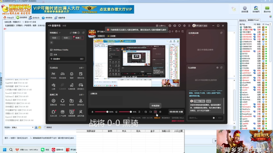The width and height of the screenshot is (273, 153).
Task: Expand the 常规模式 mode dropdown
Action: [55, 33]
